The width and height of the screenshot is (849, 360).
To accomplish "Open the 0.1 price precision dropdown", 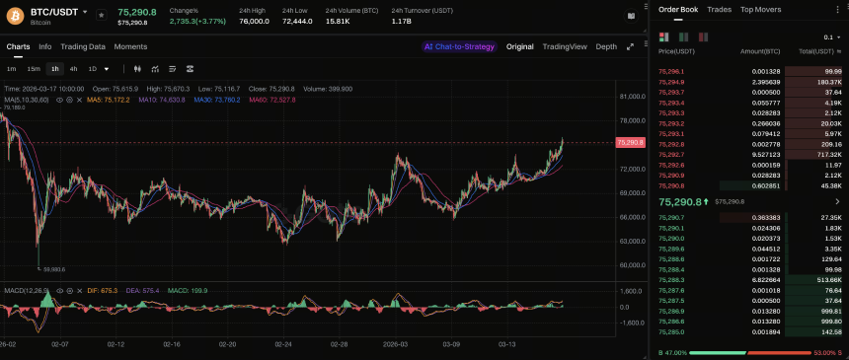I will pos(832,37).
